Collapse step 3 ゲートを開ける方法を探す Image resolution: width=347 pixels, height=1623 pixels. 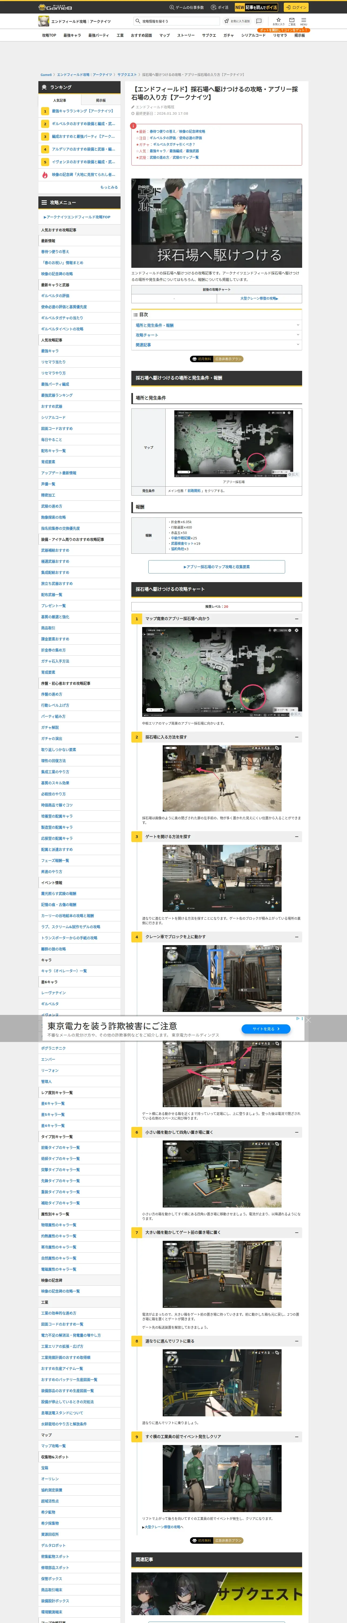pyautogui.click(x=297, y=836)
